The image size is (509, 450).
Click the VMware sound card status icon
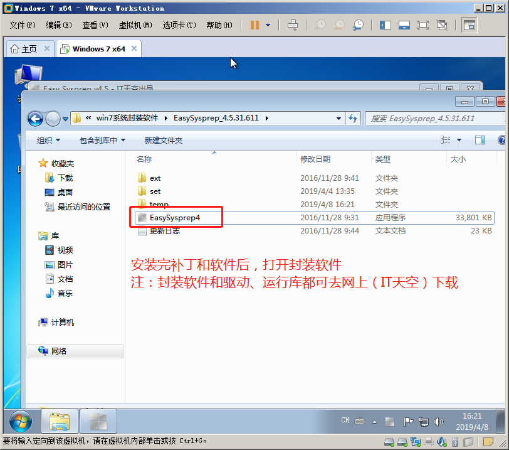[442, 442]
